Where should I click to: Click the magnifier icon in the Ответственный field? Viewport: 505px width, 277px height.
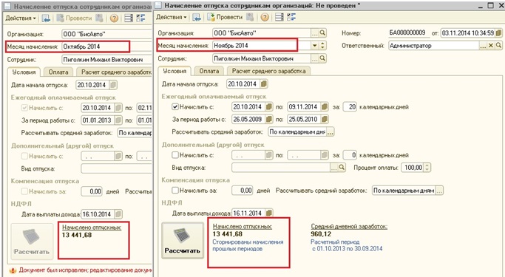pyautogui.click(x=498, y=46)
